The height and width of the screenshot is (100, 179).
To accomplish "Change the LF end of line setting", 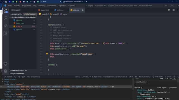I will coord(136,77).
